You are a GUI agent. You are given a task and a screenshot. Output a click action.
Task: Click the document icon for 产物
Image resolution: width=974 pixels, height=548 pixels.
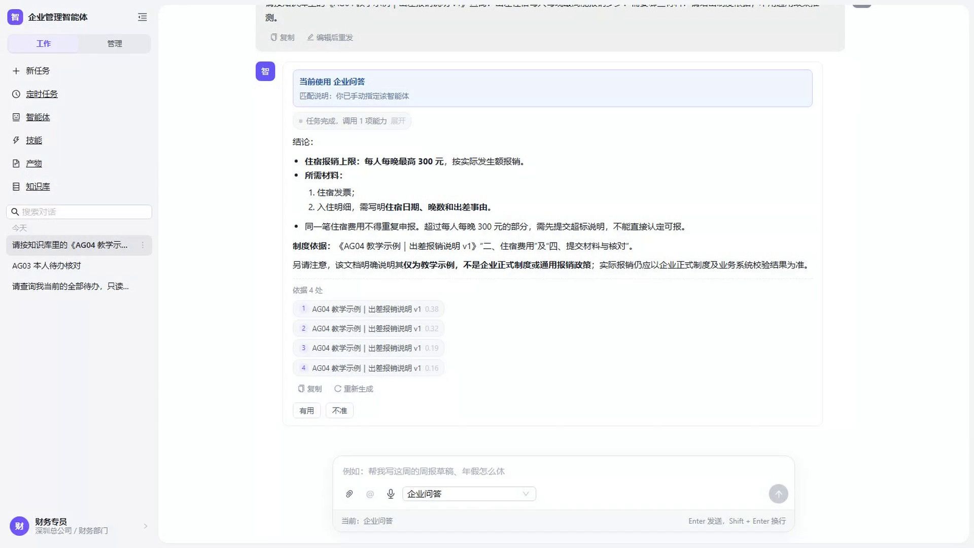(x=16, y=163)
